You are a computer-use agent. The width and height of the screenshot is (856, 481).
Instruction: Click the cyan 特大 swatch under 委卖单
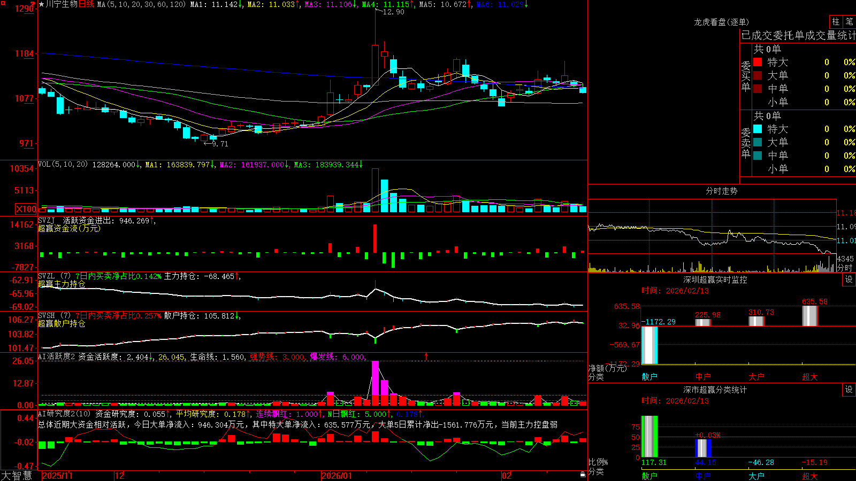[x=758, y=129]
